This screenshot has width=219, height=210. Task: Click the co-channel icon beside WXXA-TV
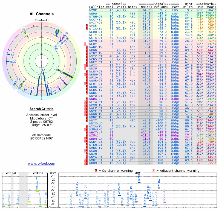coord(87,126)
